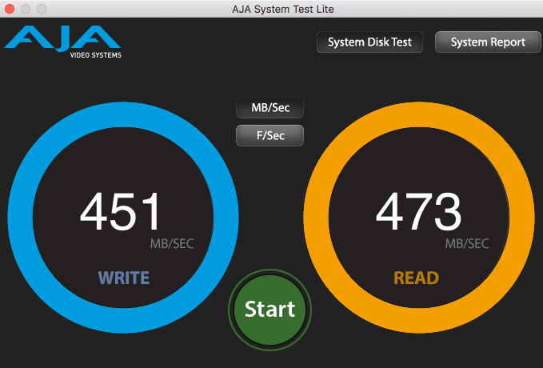
Task: Switch units to MB/Sec
Action: tap(270, 108)
